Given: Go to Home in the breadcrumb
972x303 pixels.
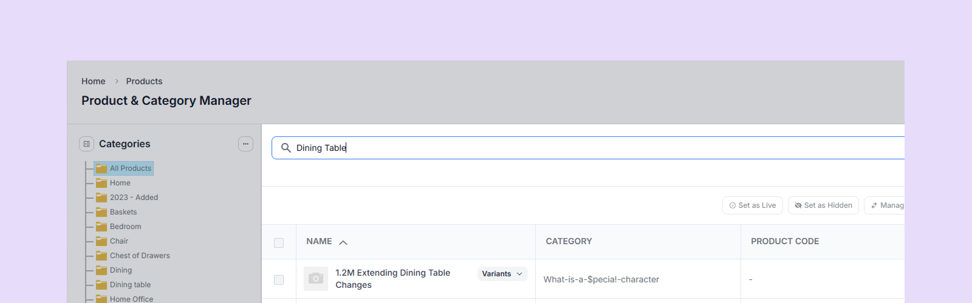Looking at the screenshot, I should 94,81.
